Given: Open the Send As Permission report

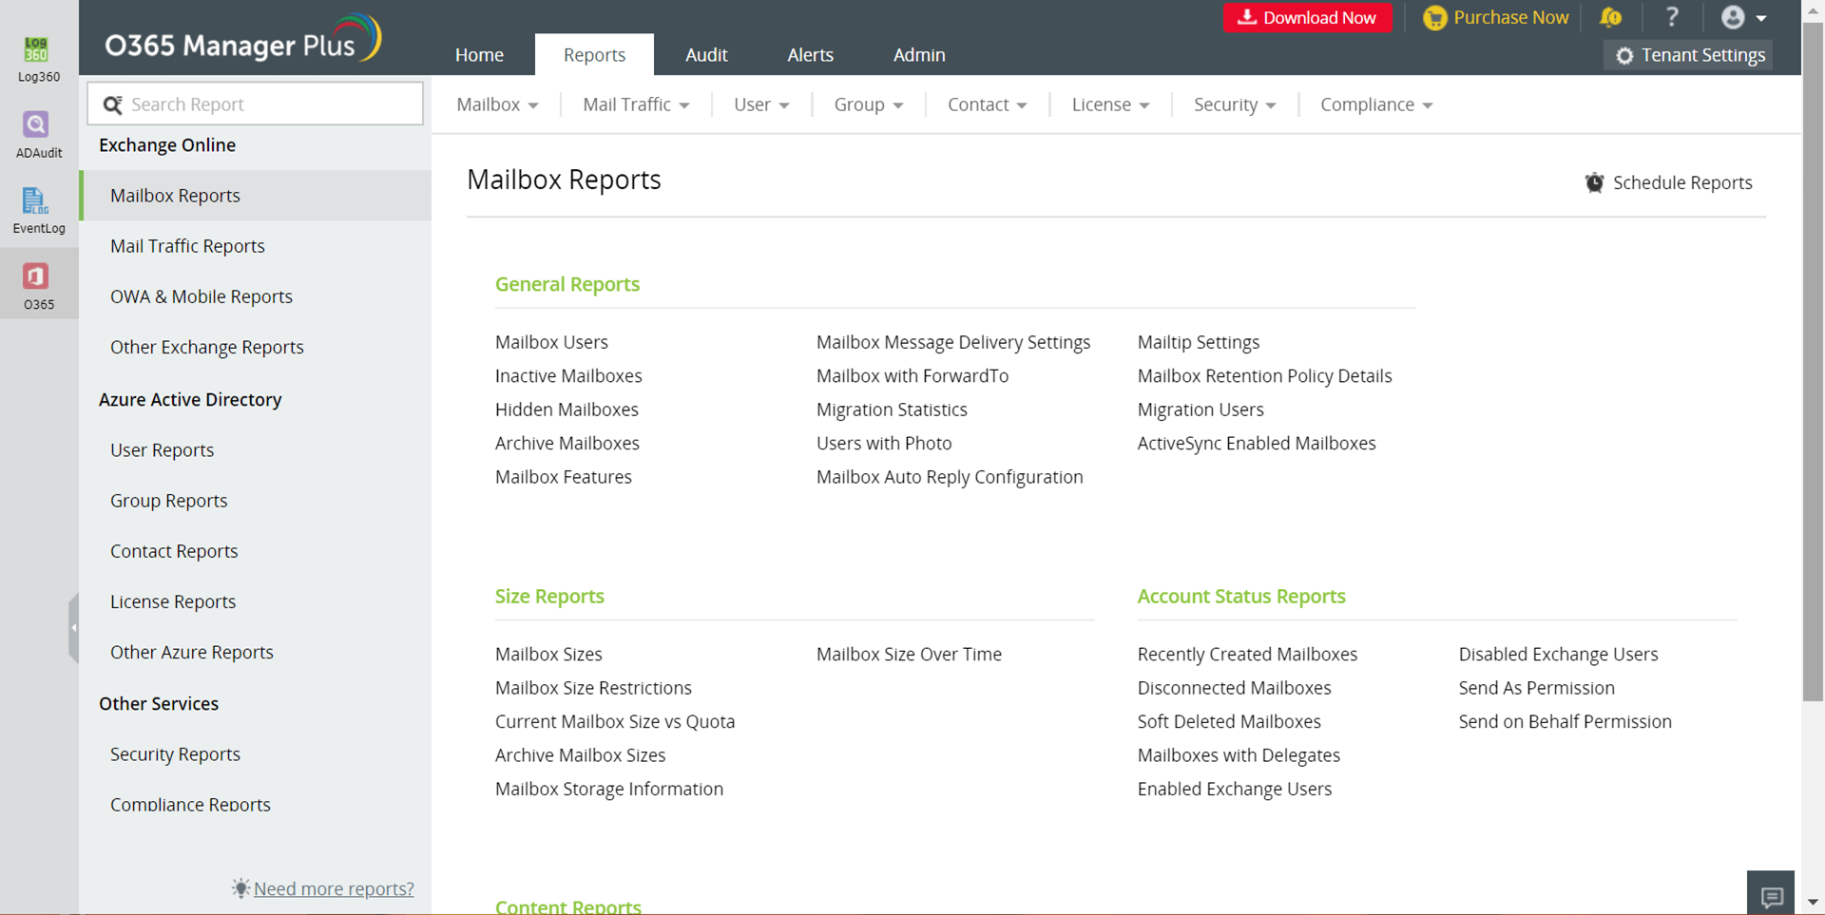Looking at the screenshot, I should [1536, 688].
